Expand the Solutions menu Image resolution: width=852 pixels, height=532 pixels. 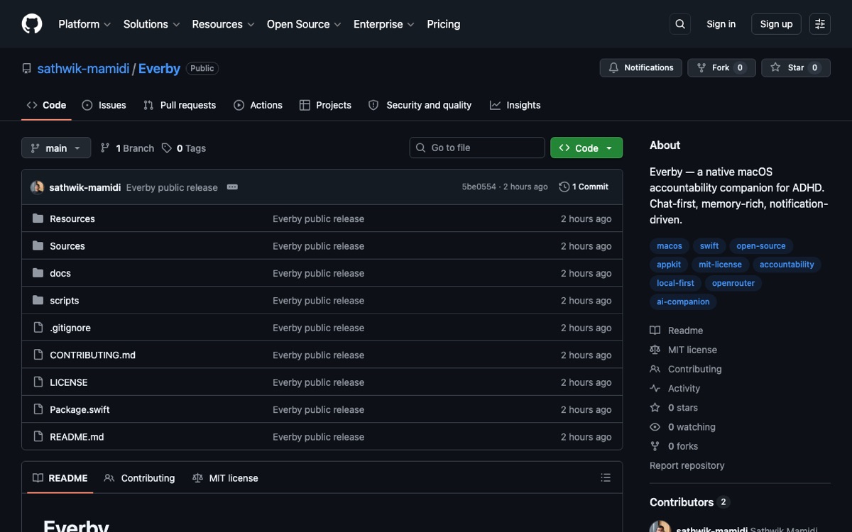point(151,24)
